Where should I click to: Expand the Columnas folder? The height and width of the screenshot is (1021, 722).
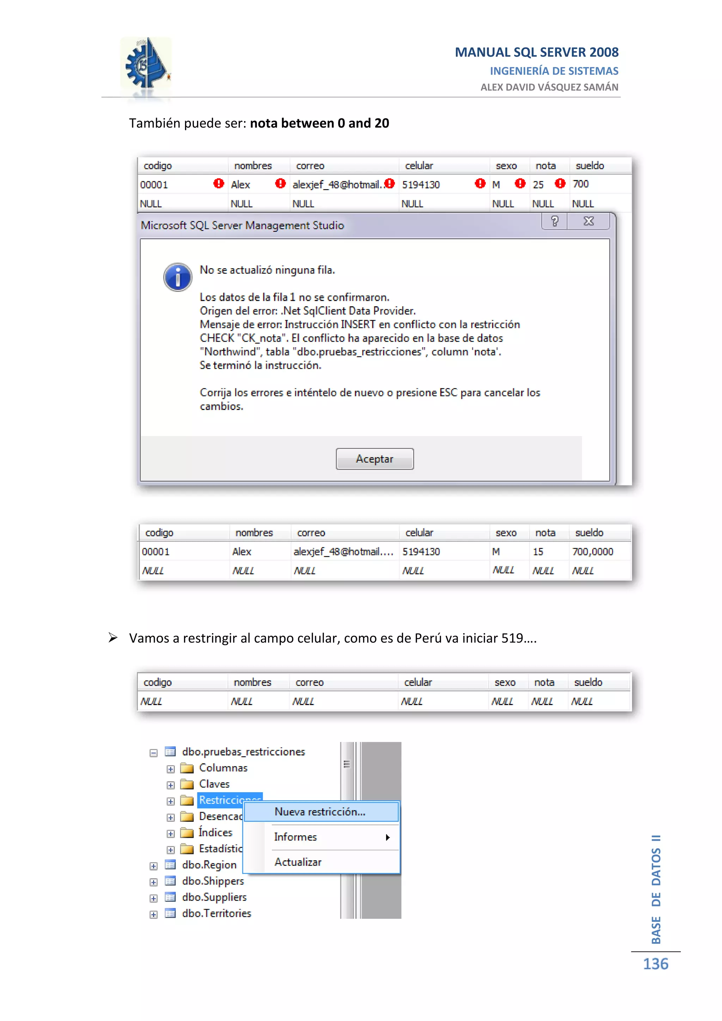(170, 769)
